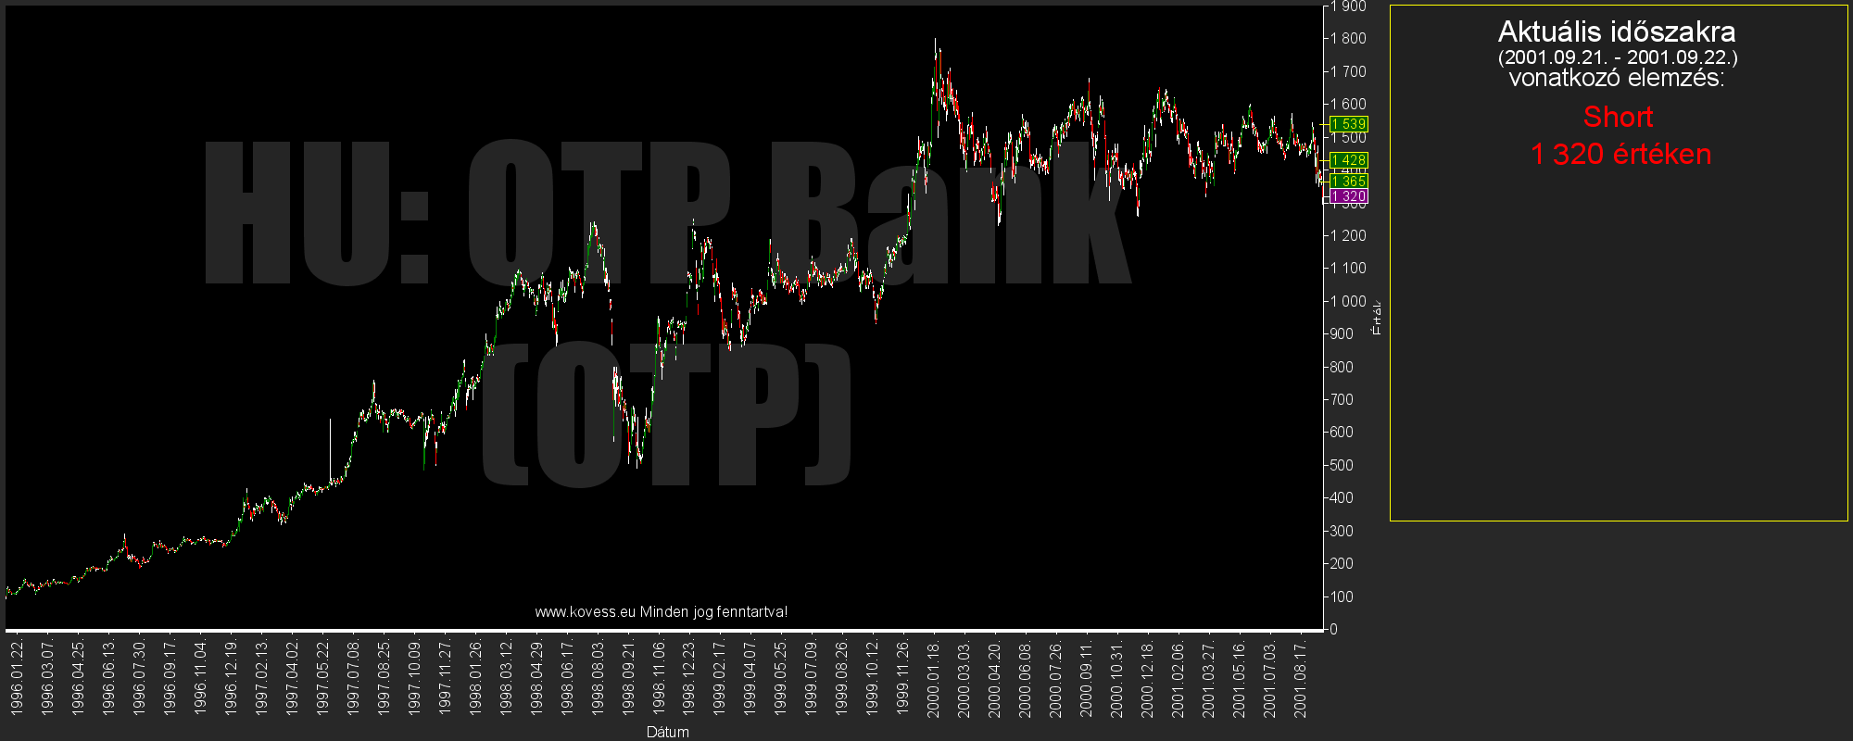Click the HU: OTP Bank watermark title
Viewport: 1853px width, 741px height.
point(665,215)
